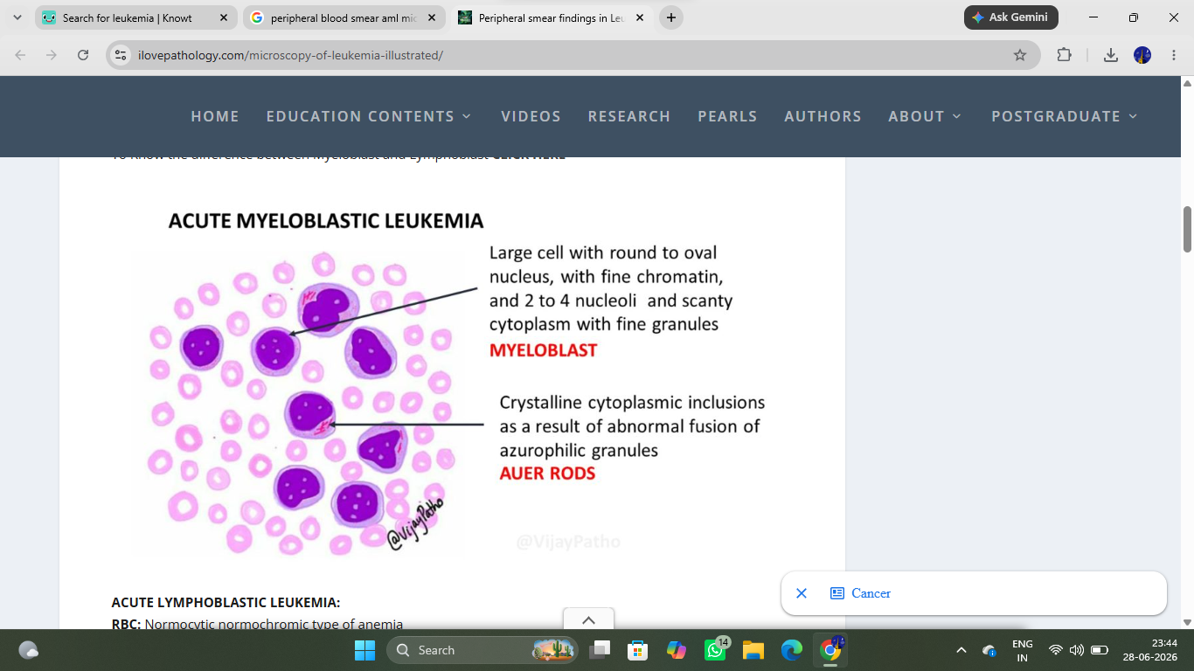Image resolution: width=1194 pixels, height=671 pixels.
Task: Open Copilot taskbar icon
Action: coord(677,650)
